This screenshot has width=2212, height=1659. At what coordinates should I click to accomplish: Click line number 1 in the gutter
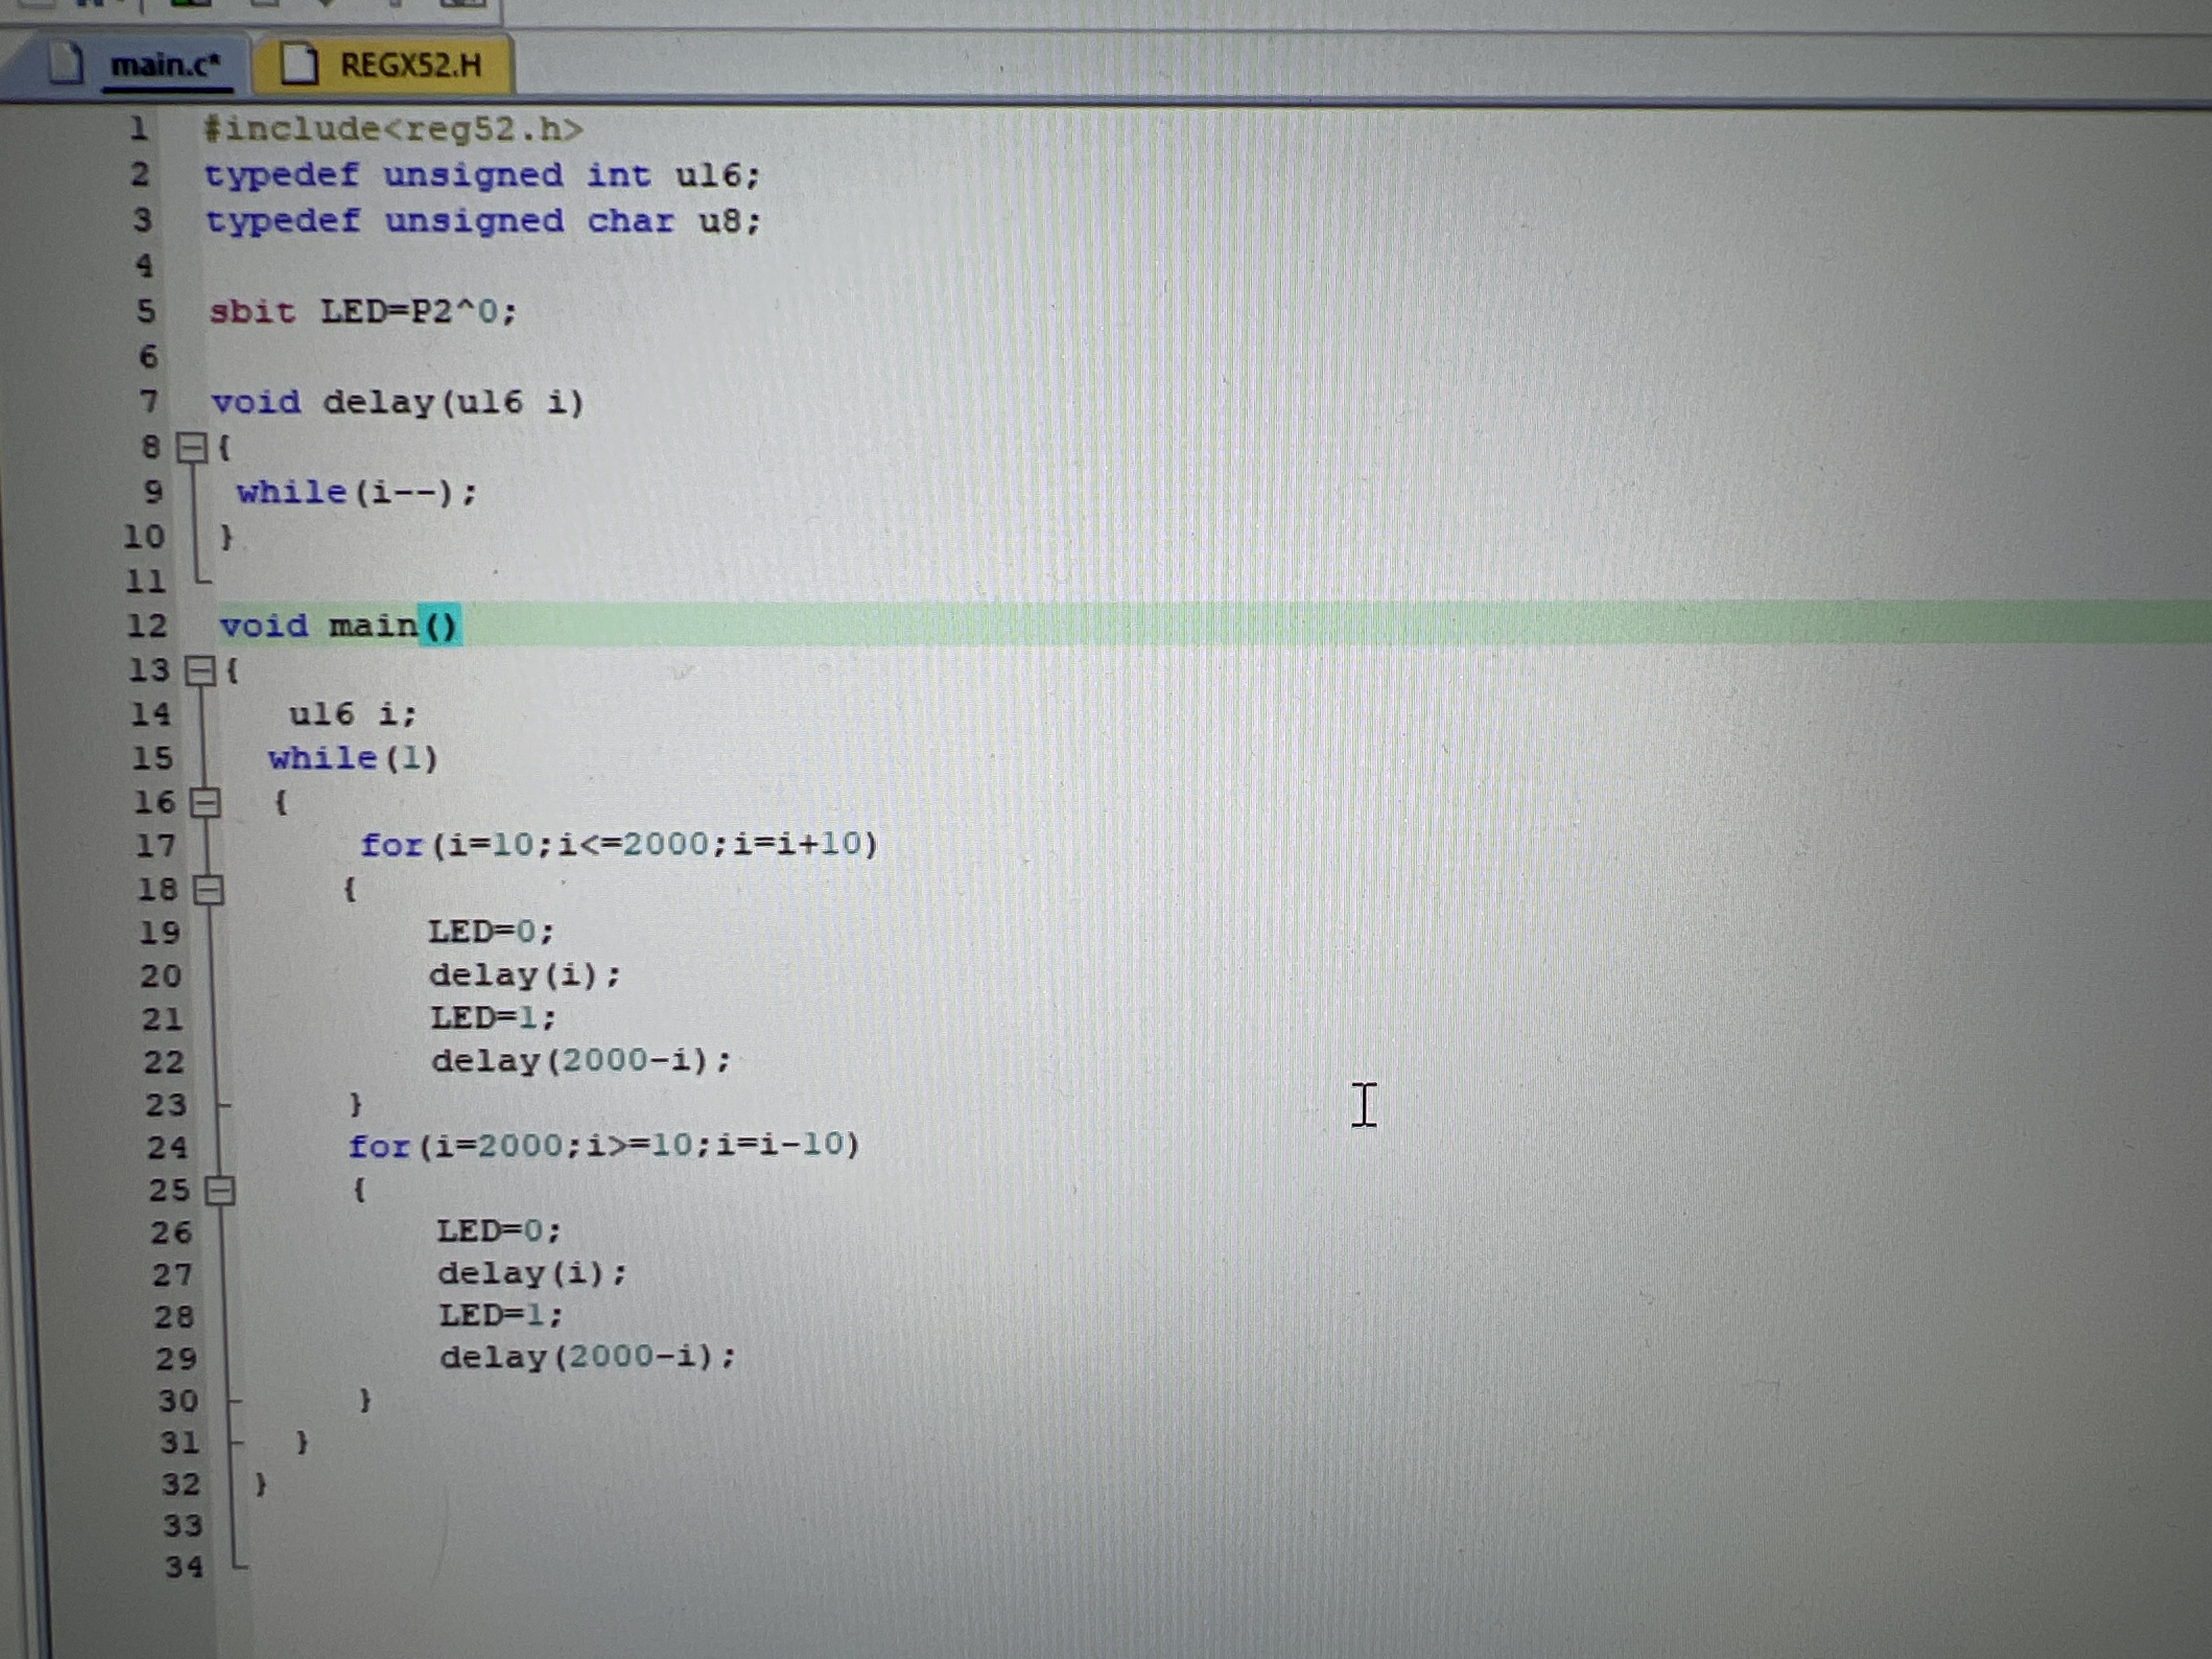click(138, 129)
